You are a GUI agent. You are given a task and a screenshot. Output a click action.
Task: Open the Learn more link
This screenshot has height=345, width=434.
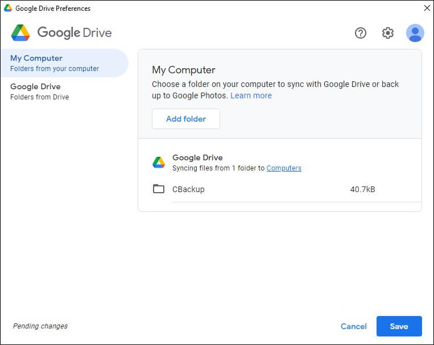click(x=251, y=95)
